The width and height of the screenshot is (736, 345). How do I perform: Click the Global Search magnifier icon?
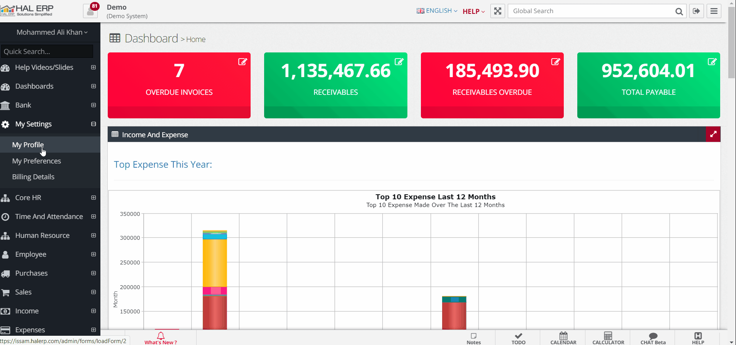tap(679, 11)
